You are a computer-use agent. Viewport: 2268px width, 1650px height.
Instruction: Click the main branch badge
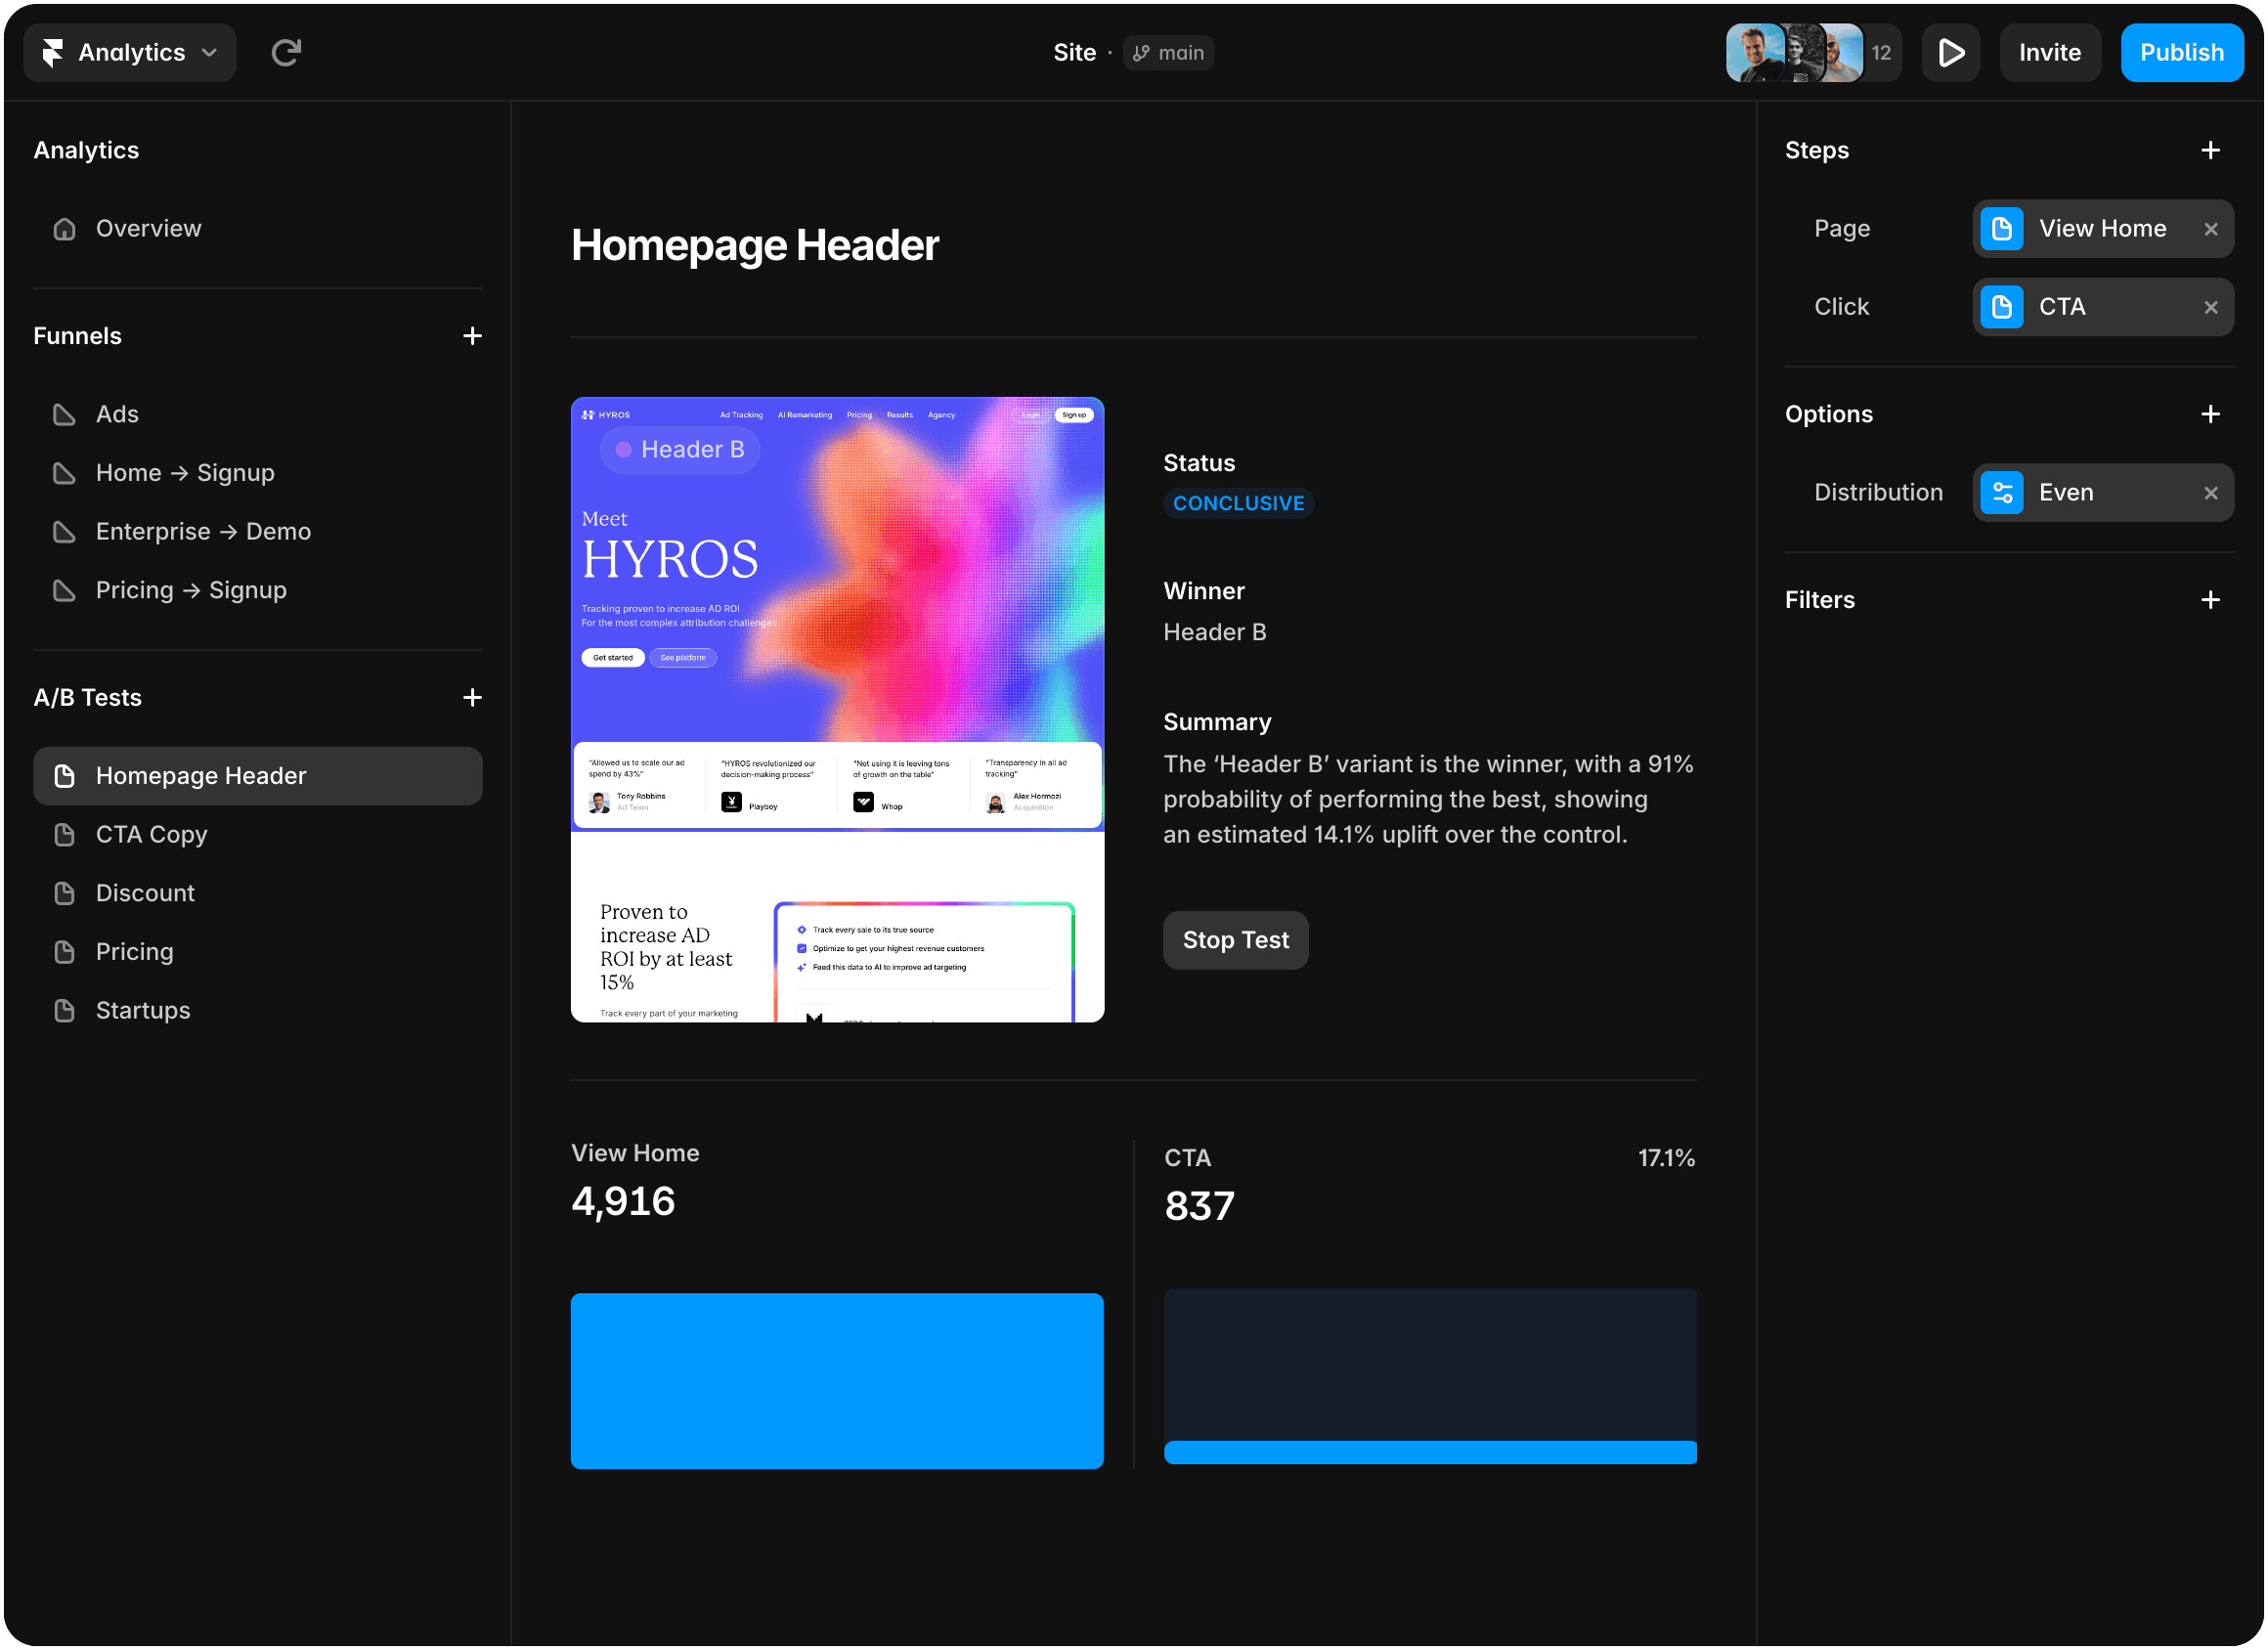[1168, 53]
